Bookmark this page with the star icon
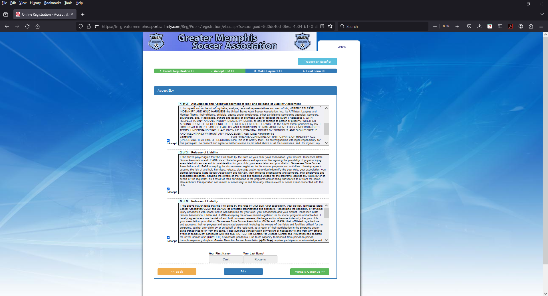 (x=330, y=26)
